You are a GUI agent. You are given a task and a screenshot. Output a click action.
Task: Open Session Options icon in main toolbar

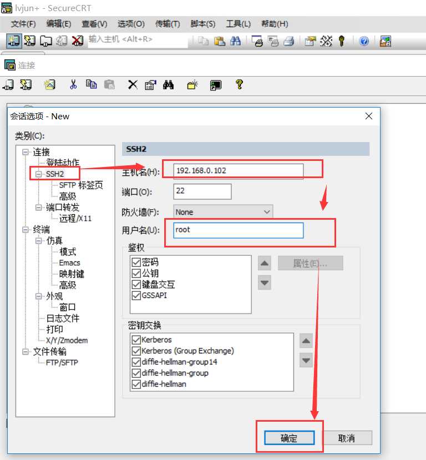click(310, 41)
